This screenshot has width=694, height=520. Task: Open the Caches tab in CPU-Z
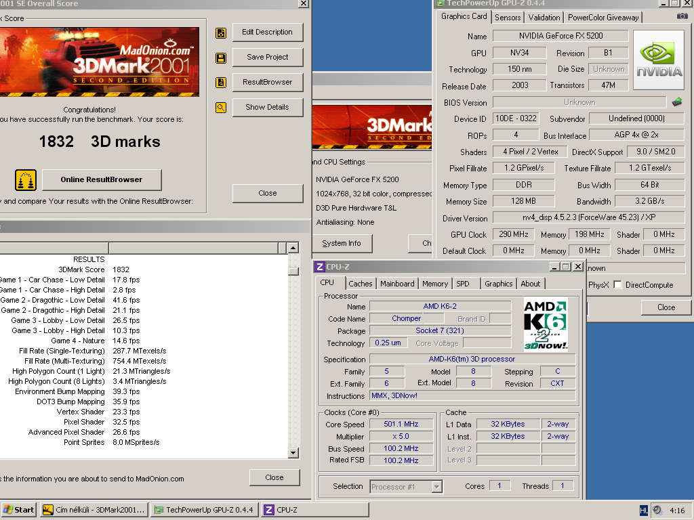coord(361,284)
